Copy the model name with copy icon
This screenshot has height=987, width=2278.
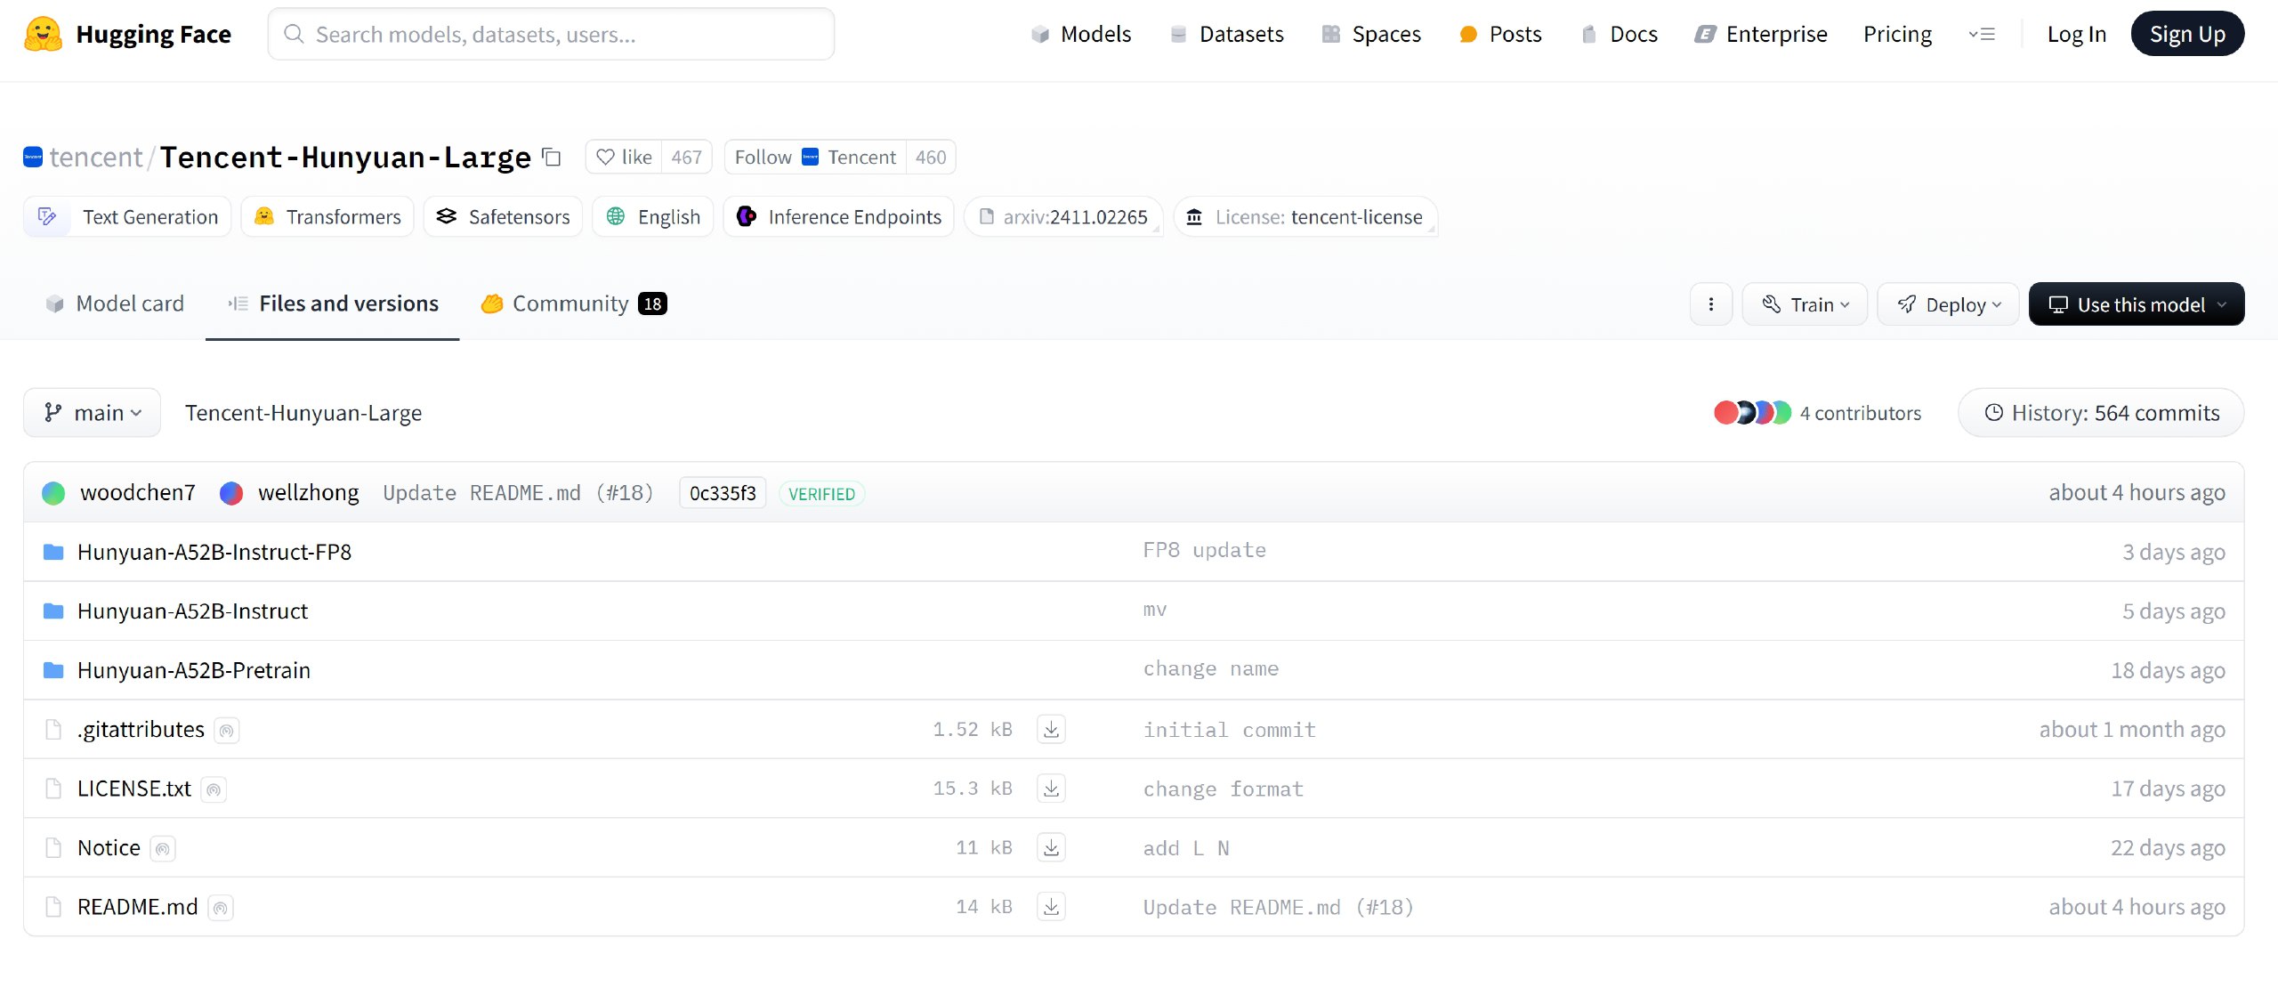click(x=552, y=158)
